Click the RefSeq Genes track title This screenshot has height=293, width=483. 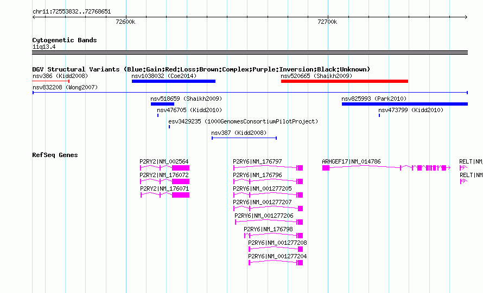(x=55, y=155)
